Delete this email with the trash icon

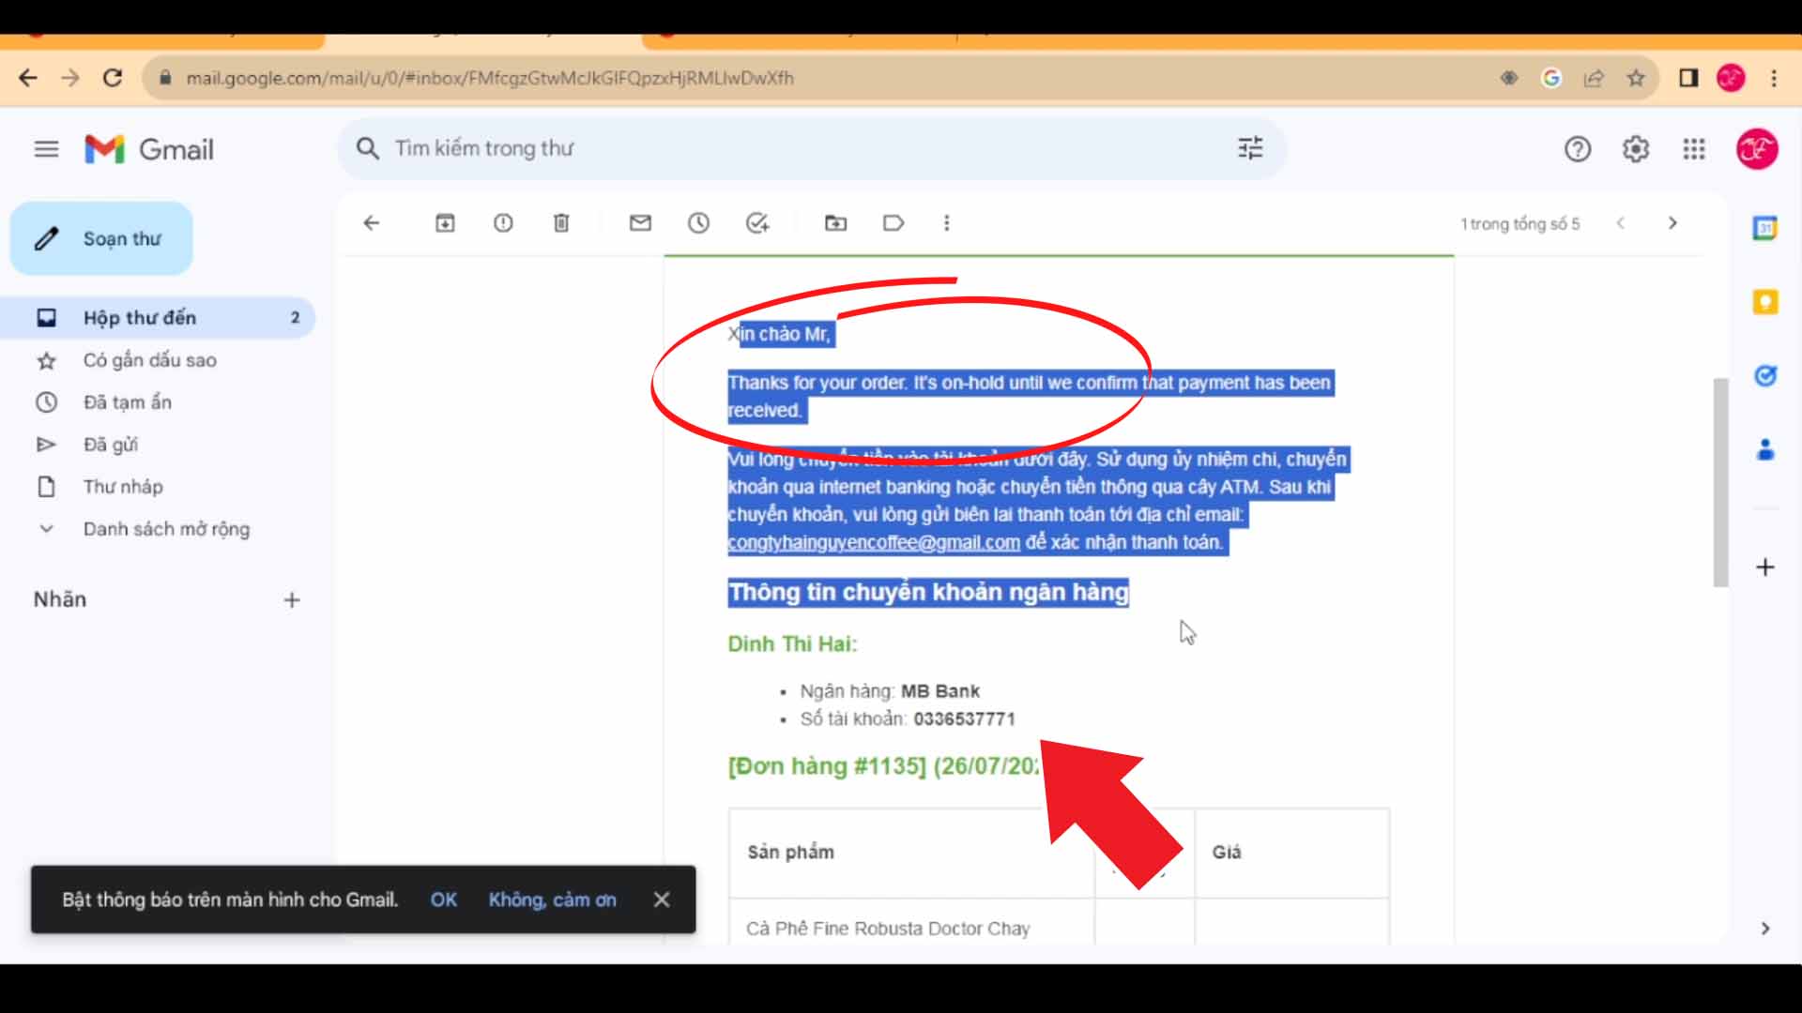pyautogui.click(x=561, y=223)
